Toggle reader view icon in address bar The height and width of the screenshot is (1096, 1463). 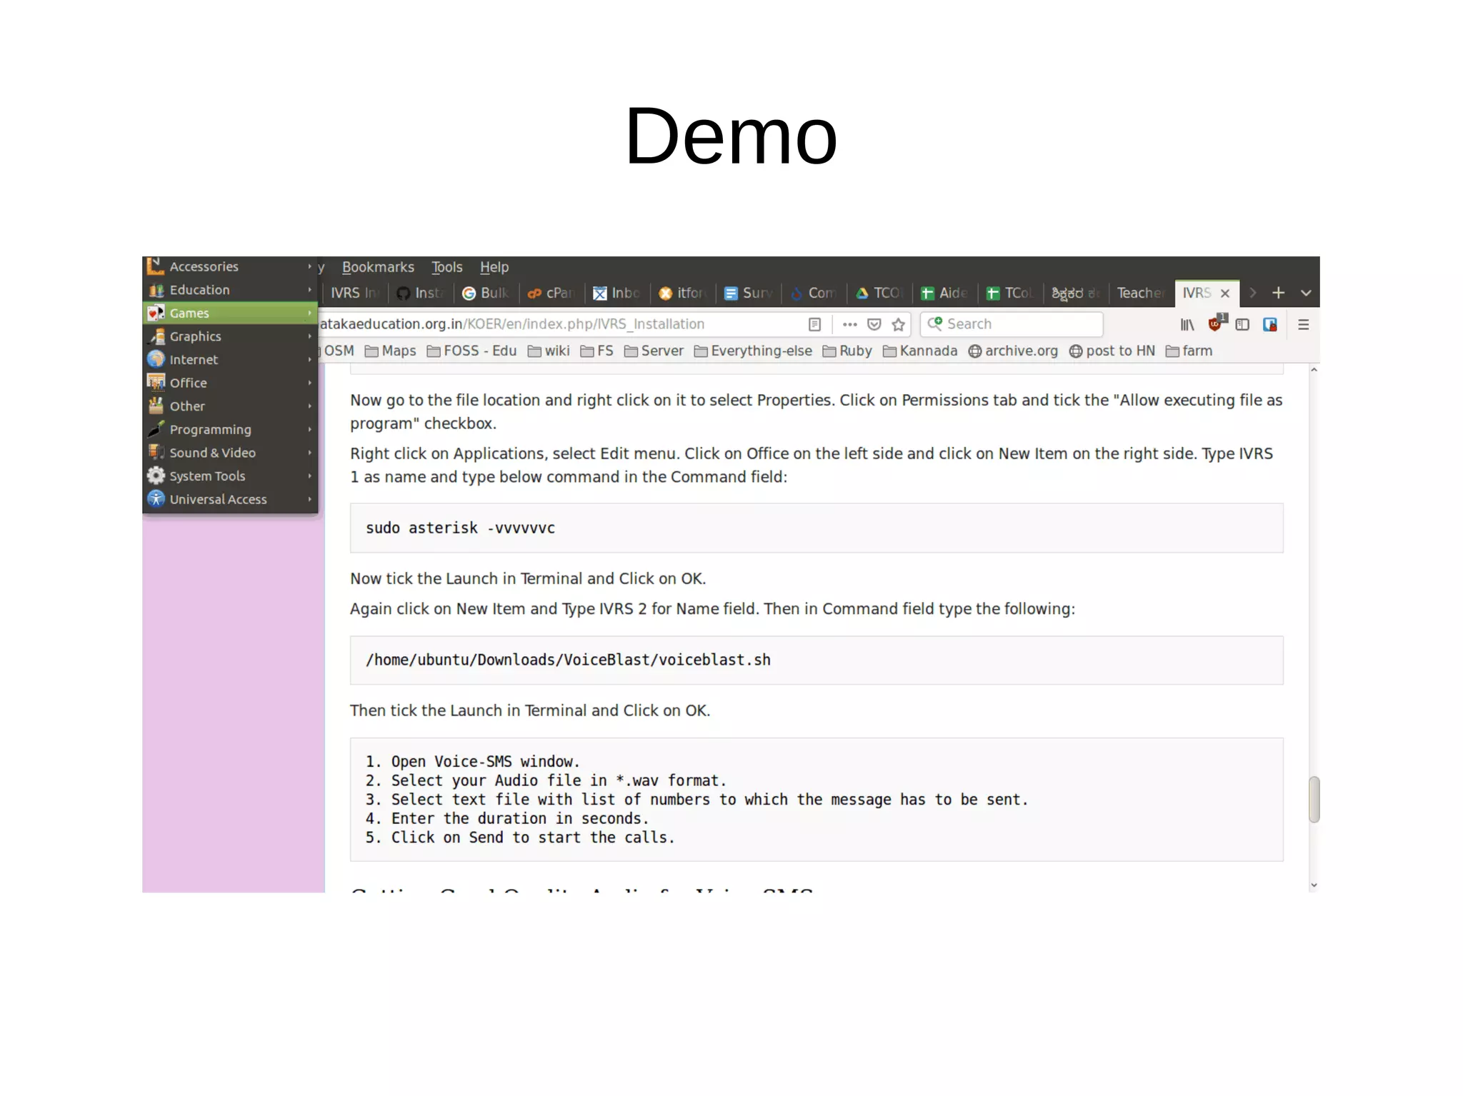coord(814,324)
